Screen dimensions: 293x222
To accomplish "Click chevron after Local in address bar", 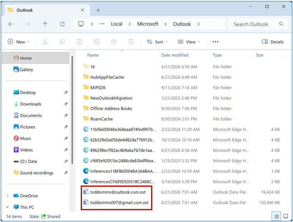I will (x=129, y=24).
